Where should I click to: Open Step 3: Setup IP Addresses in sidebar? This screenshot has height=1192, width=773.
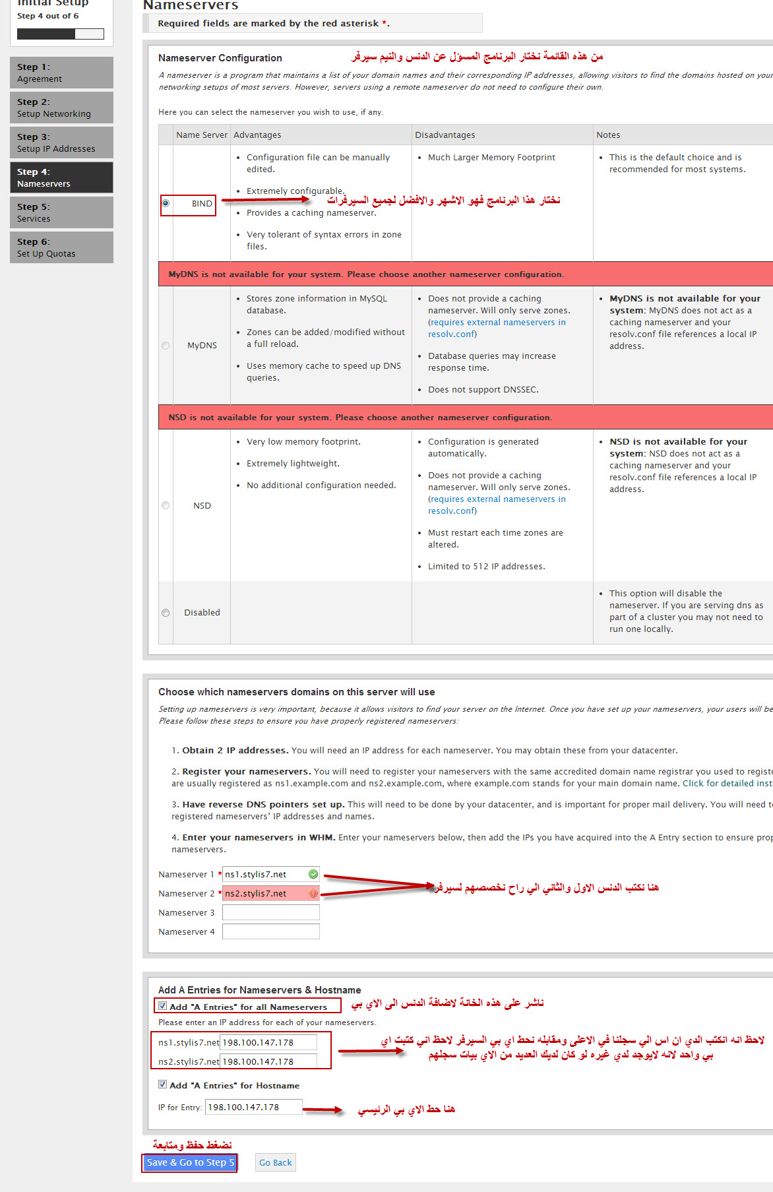click(x=61, y=142)
